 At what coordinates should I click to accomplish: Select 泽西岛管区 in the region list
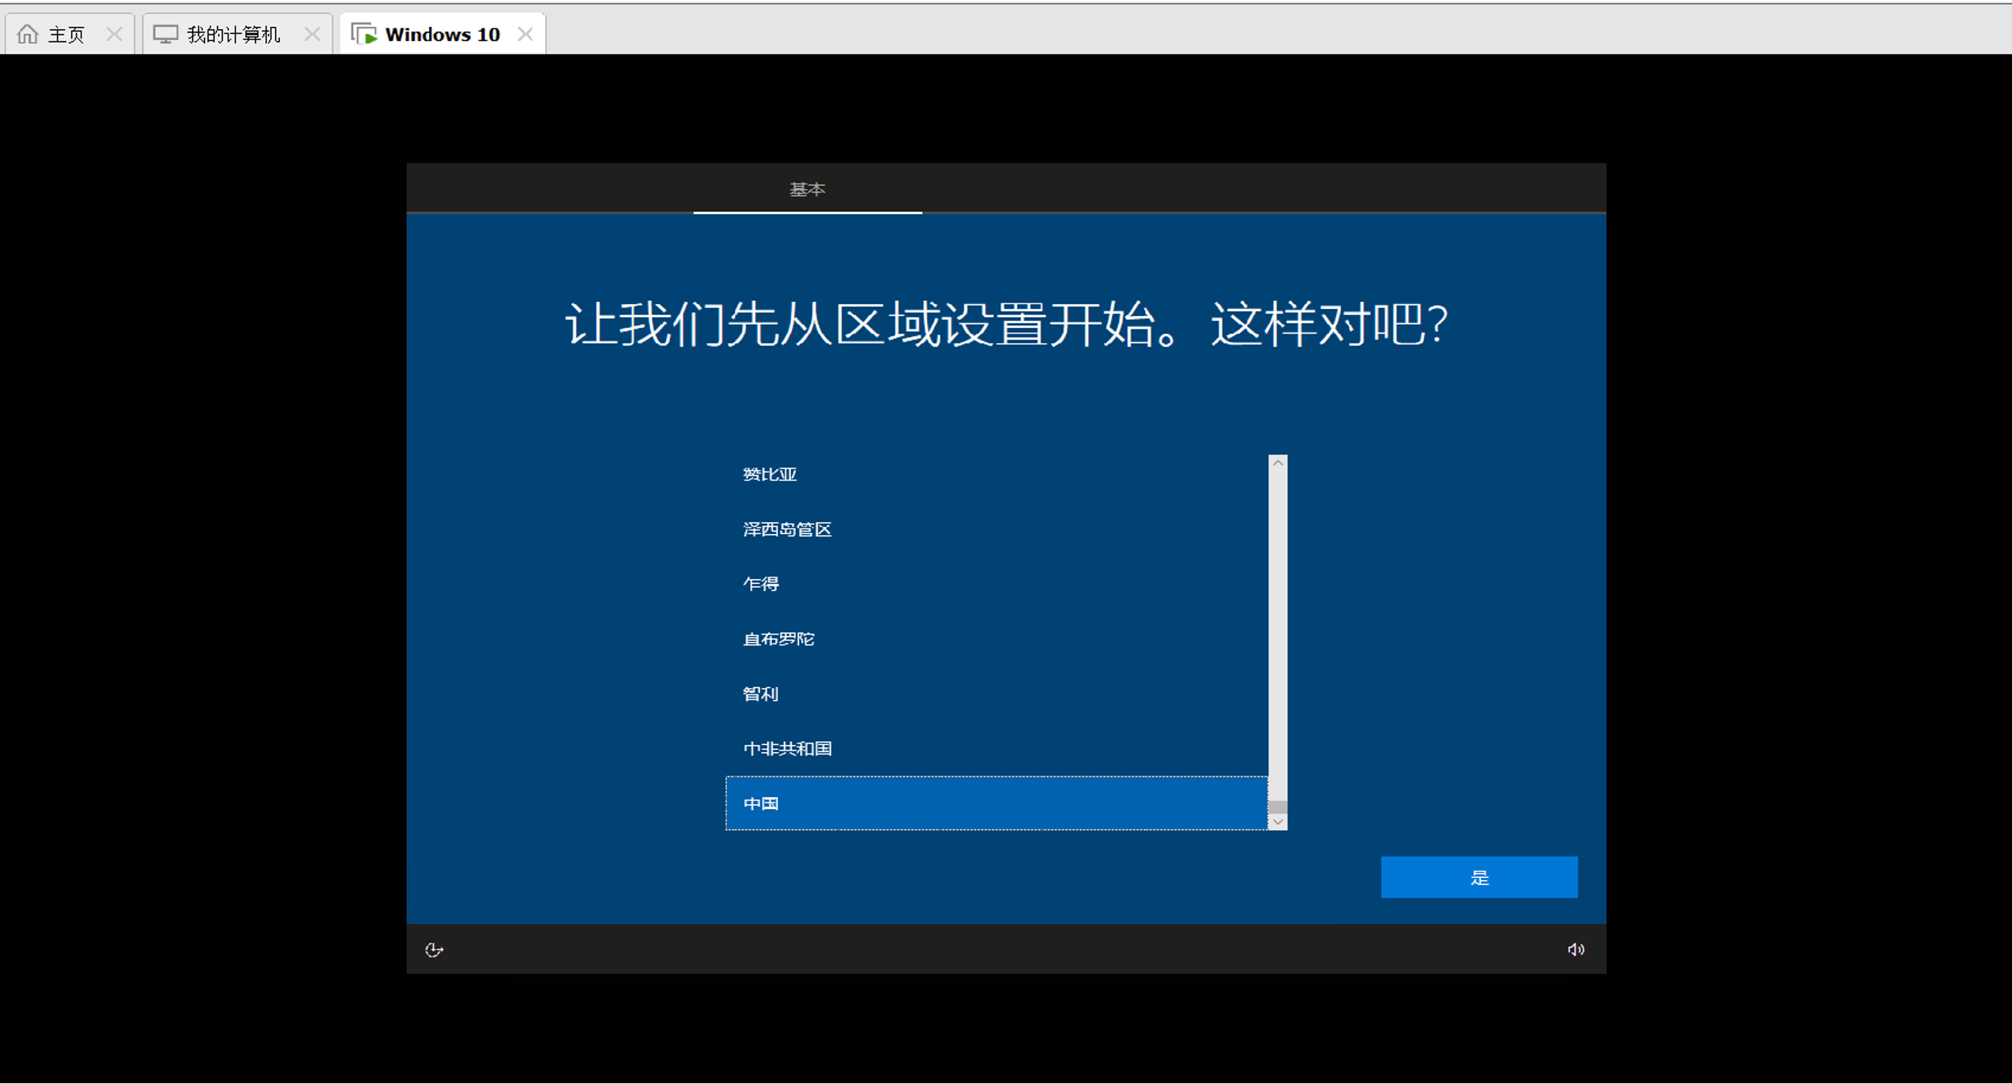997,529
